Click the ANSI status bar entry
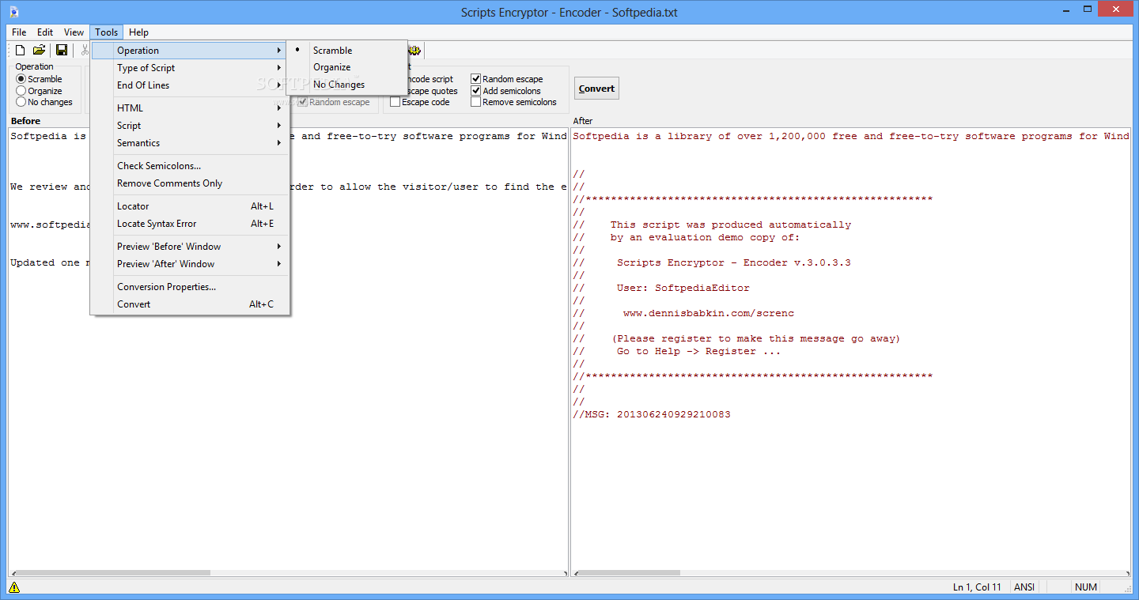The height and width of the screenshot is (600, 1139). click(x=1024, y=587)
